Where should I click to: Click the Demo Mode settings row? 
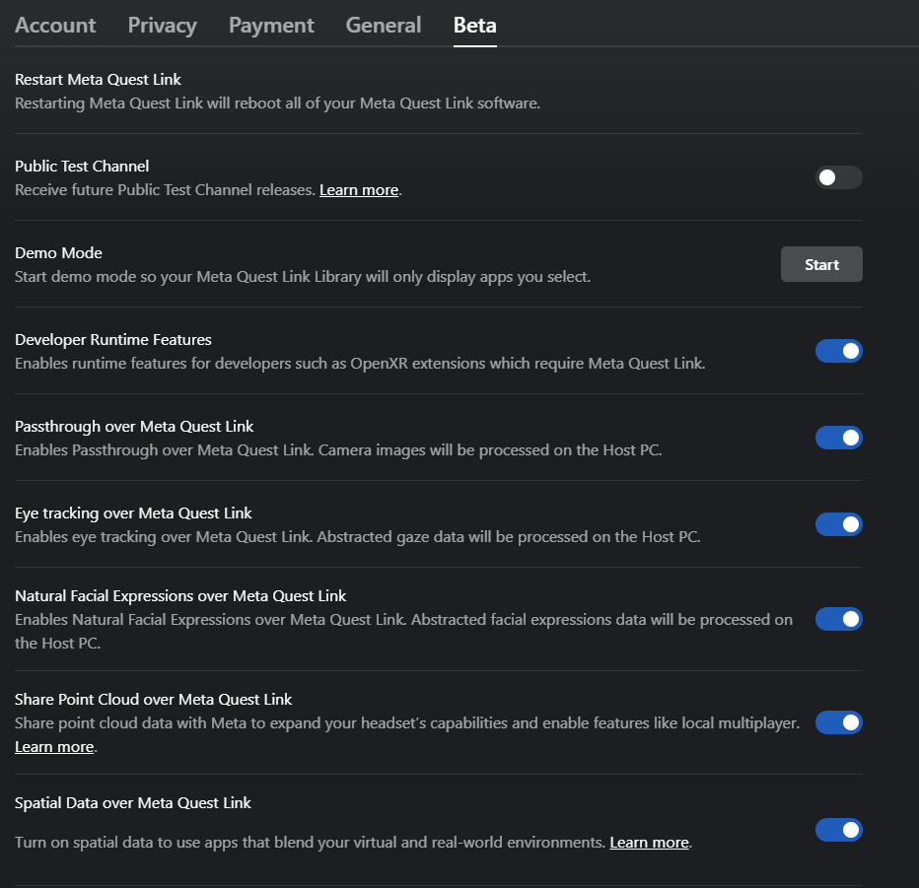[x=394, y=264]
